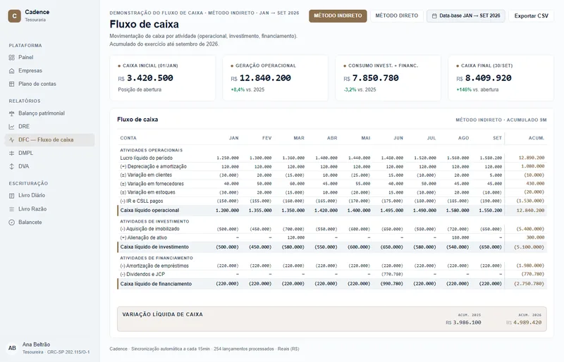This screenshot has width=564, height=362.
Task: Export the report with Exportar CSV
Action: coord(532,15)
